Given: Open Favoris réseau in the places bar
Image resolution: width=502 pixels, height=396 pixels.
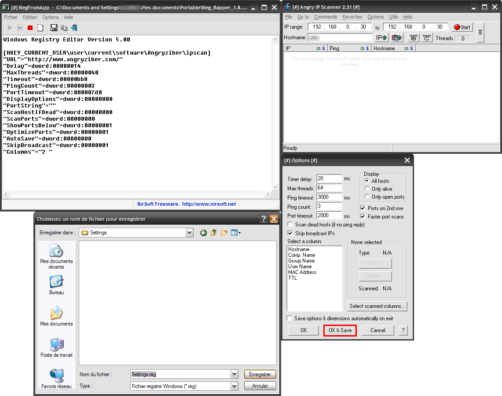Looking at the screenshot, I should [56, 379].
